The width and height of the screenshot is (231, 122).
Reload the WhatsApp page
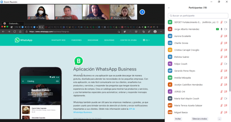tap(14, 32)
